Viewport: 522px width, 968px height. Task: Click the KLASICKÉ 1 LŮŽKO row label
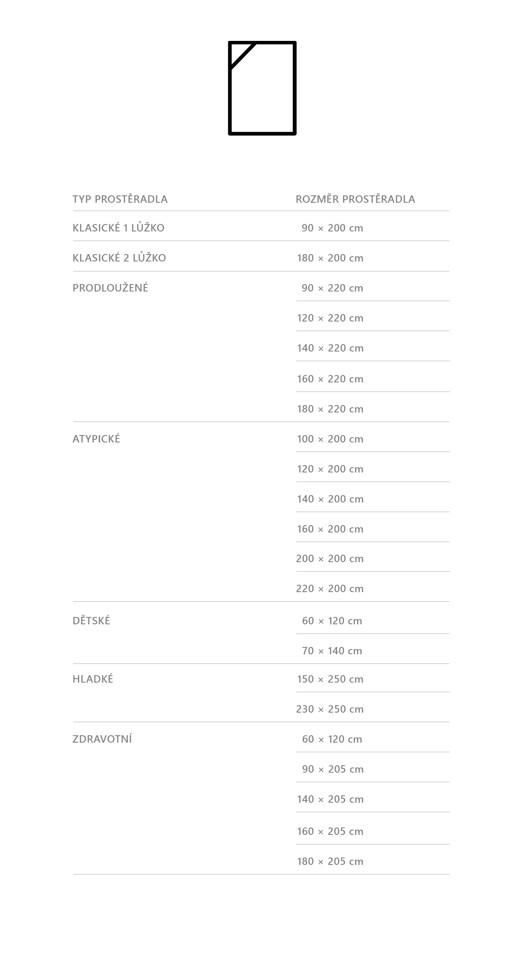(x=118, y=228)
